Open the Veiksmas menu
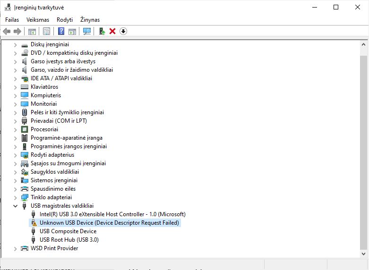The width and height of the screenshot is (369, 270). [38, 20]
